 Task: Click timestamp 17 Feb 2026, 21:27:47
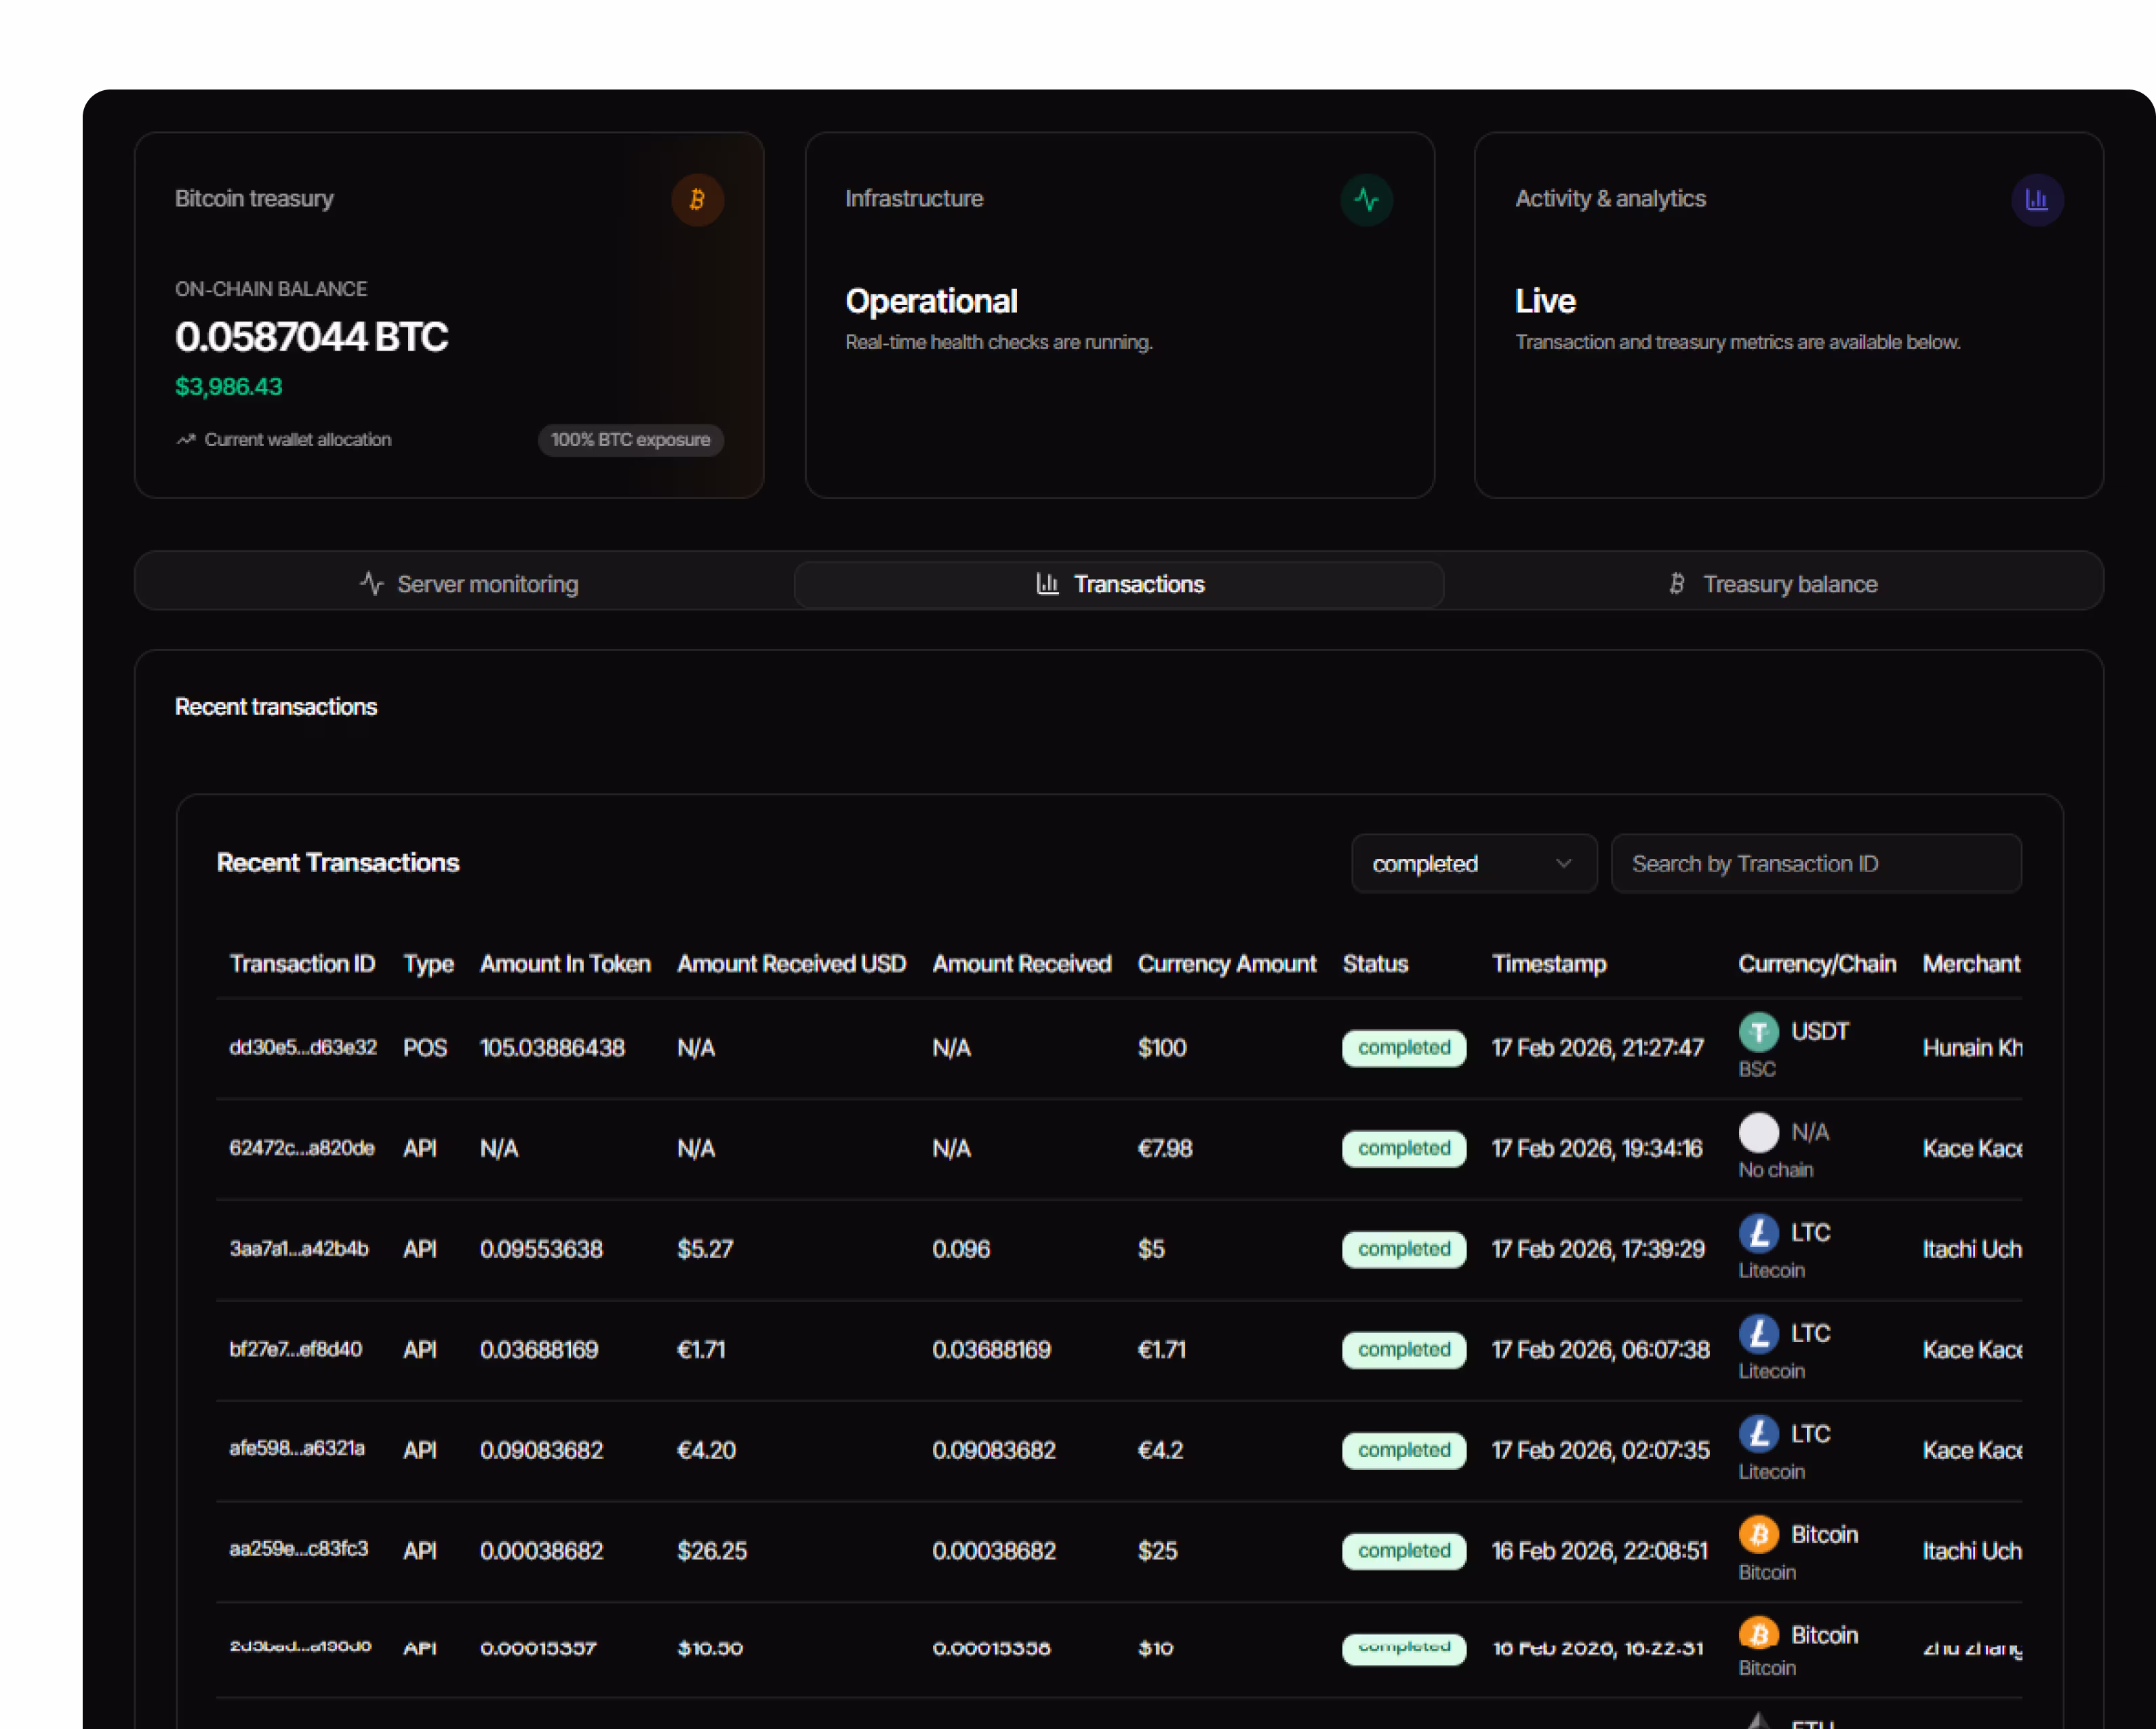(1597, 1048)
